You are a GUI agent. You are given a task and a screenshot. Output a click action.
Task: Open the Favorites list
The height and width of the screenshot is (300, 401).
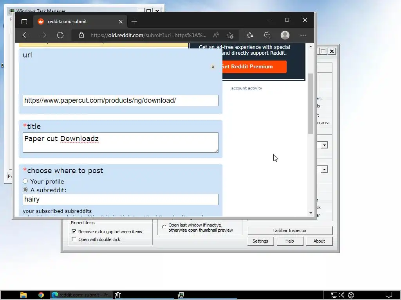(250, 35)
